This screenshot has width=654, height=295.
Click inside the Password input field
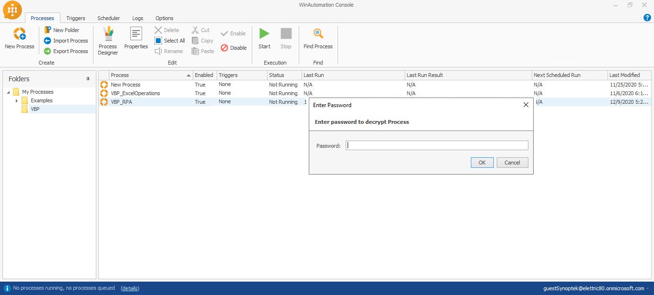click(436, 145)
